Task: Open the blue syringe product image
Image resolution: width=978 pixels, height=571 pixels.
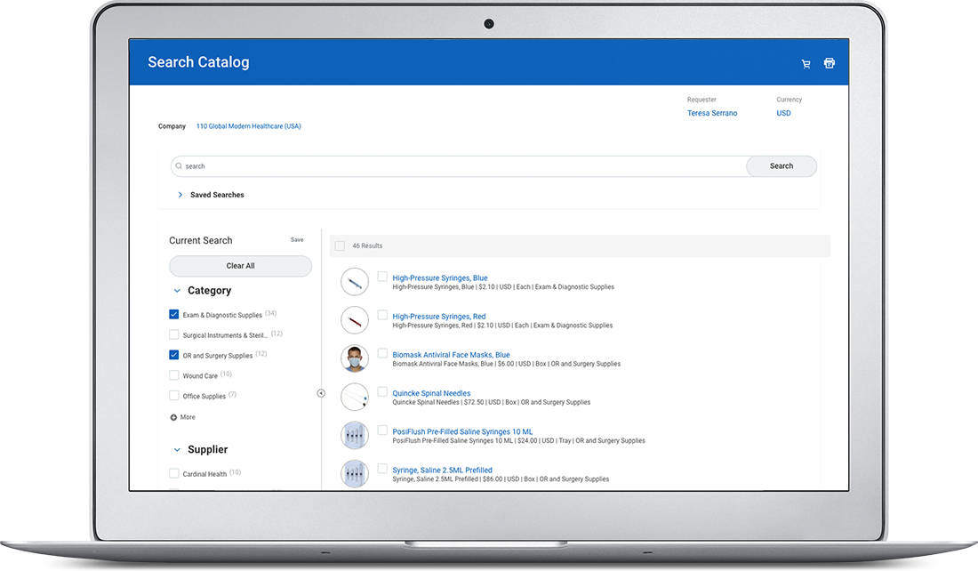Action: pyautogui.click(x=355, y=282)
